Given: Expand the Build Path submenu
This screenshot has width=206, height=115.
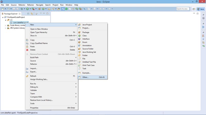Looking at the screenshot, I should click(51, 57).
